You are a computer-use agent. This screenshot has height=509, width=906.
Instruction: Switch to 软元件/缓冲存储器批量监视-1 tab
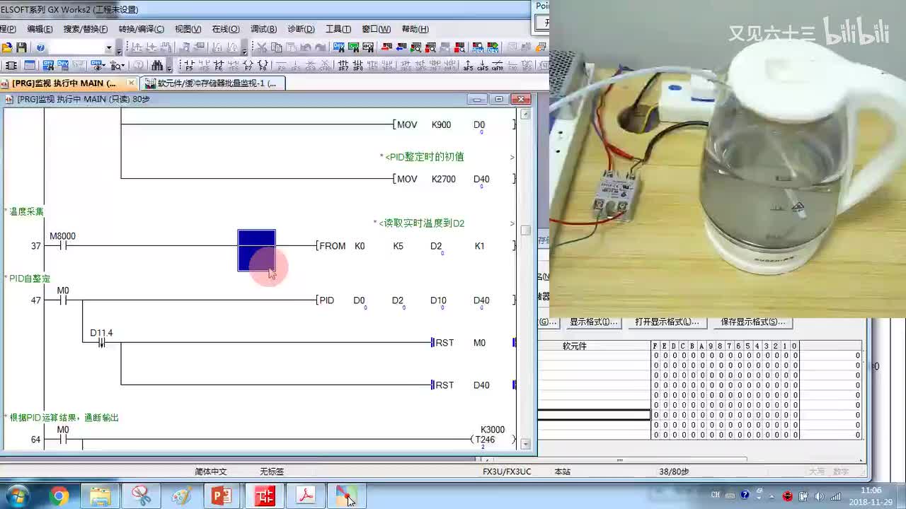[211, 83]
